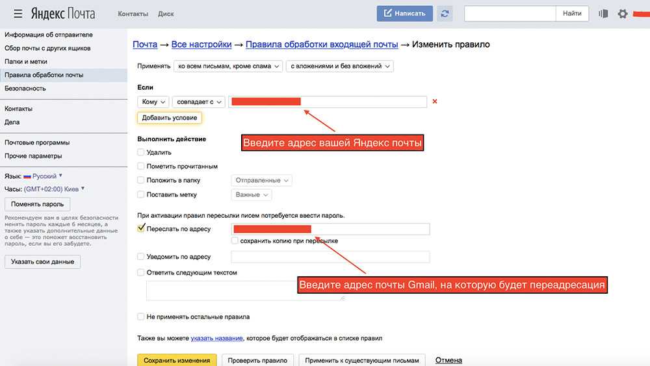Open the Кому field dropdown
650x366 pixels.
pyautogui.click(x=153, y=102)
